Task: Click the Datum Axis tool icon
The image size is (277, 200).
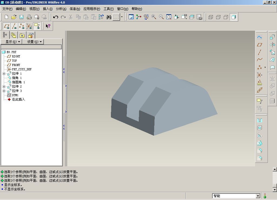Action: tap(259, 52)
